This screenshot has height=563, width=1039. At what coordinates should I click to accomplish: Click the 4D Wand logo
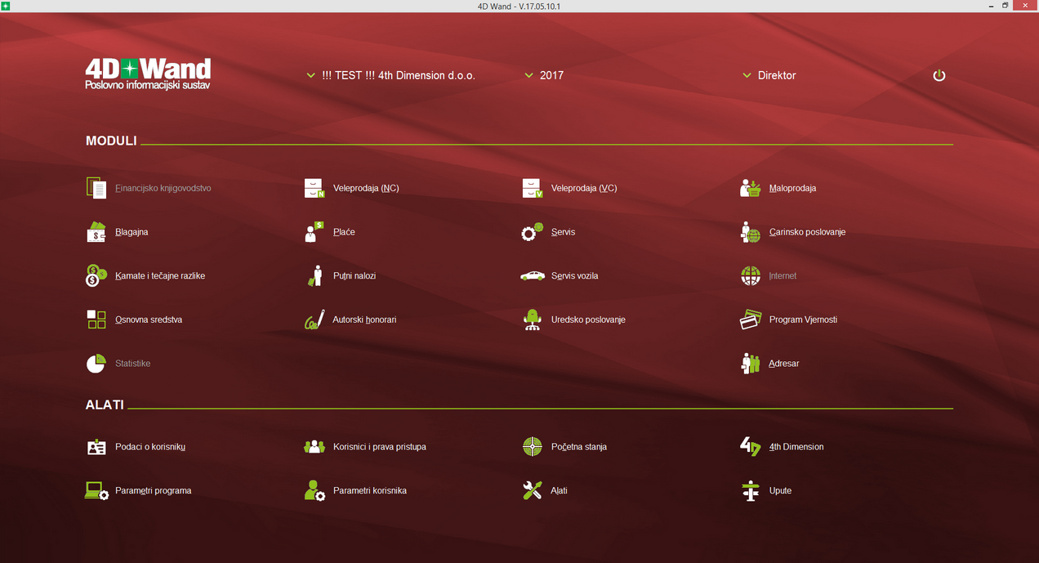click(x=148, y=74)
